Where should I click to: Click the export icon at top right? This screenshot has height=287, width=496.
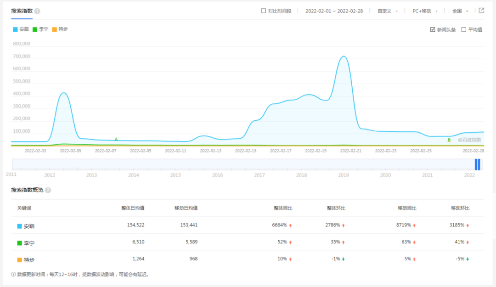point(481,11)
